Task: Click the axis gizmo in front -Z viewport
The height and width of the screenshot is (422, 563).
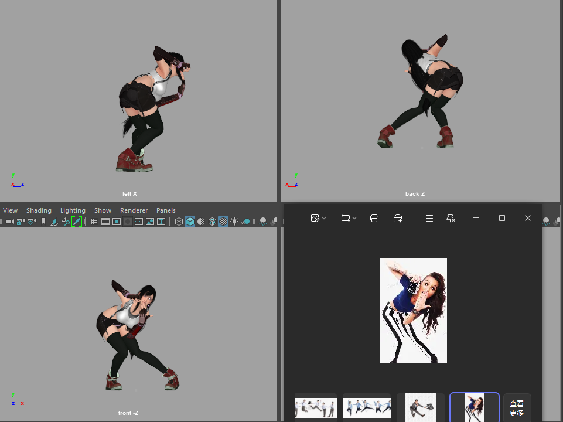Action: 17,400
